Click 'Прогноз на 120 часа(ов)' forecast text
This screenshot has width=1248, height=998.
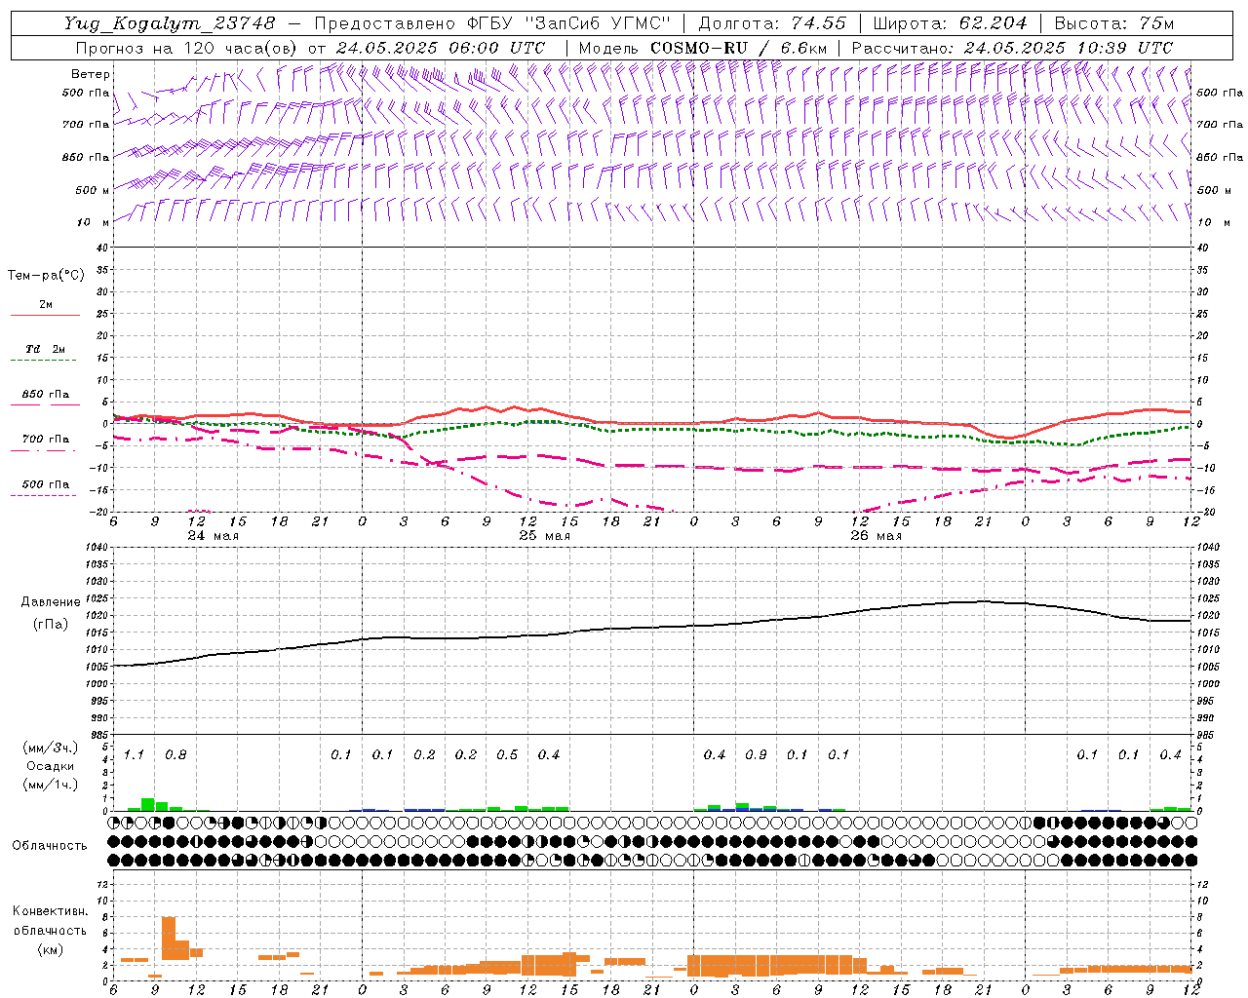(x=187, y=48)
